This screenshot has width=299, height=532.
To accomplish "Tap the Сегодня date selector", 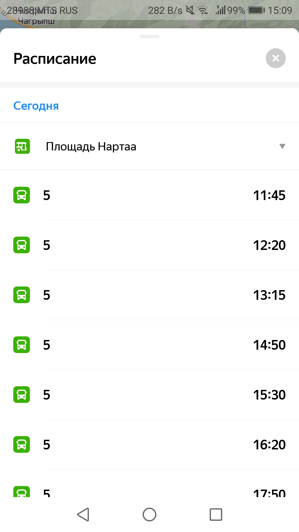I will (36, 106).
